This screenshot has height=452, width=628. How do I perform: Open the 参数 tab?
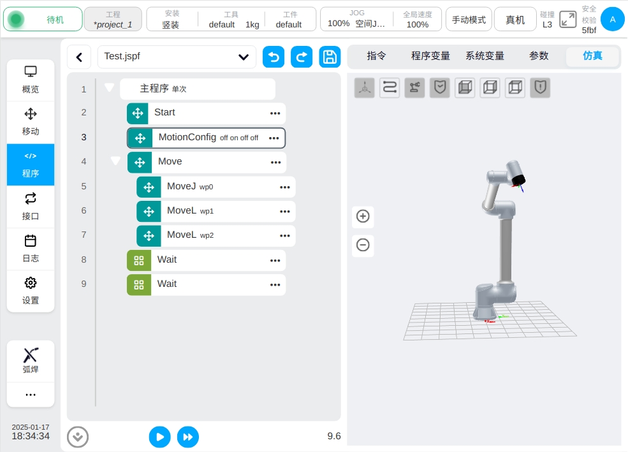[539, 56]
